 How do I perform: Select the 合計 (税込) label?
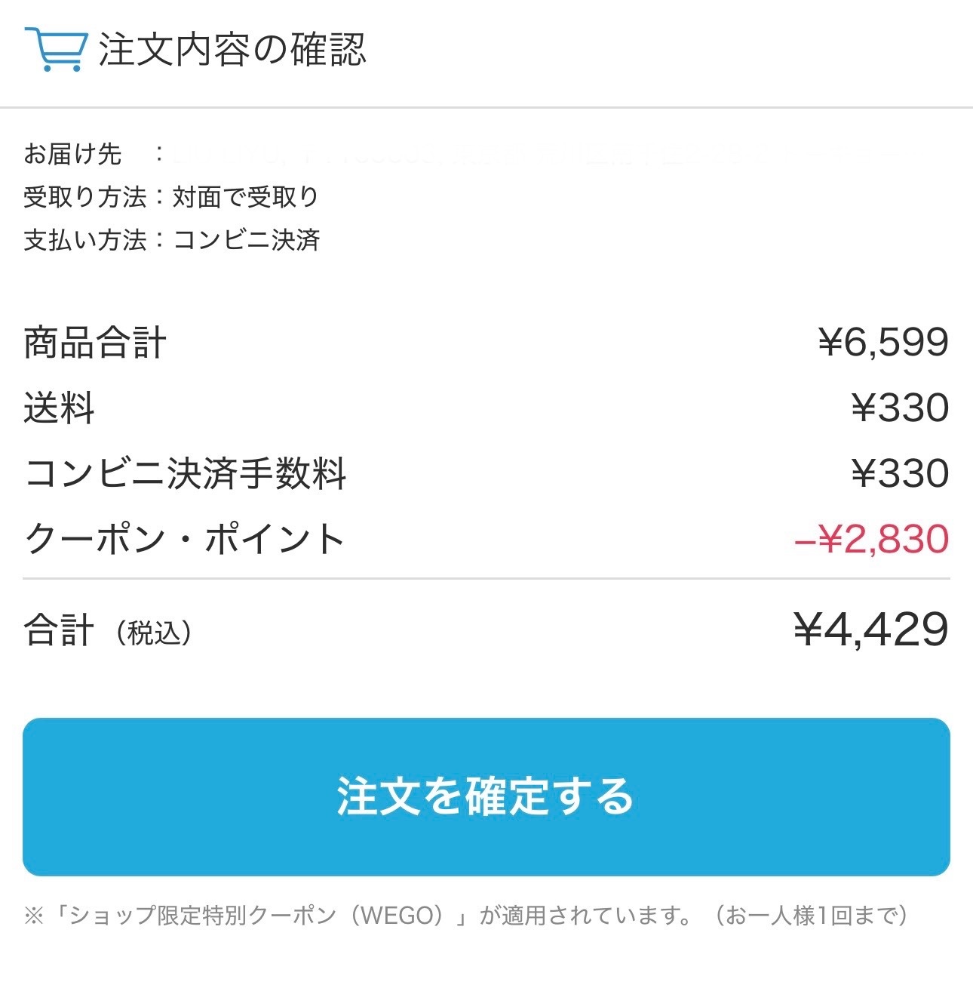pos(107,631)
